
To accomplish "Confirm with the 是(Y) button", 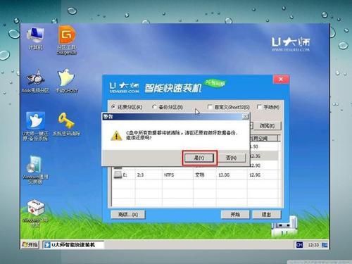I will [199, 158].
